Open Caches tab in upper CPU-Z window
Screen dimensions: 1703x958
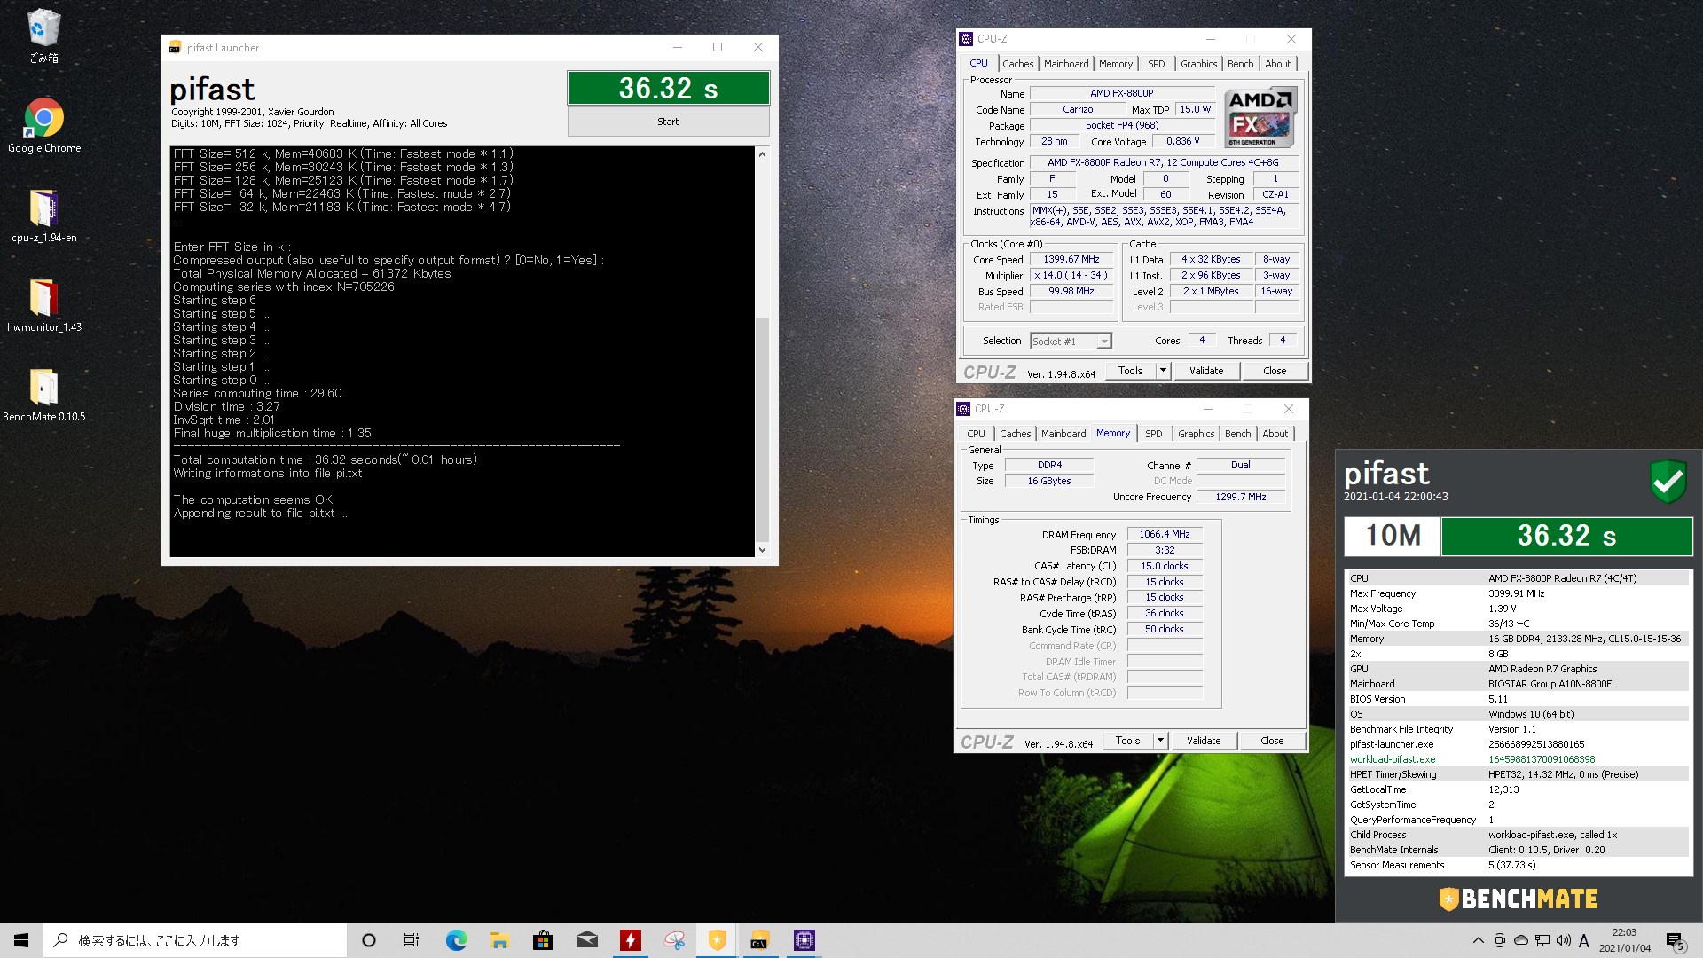(x=1017, y=64)
